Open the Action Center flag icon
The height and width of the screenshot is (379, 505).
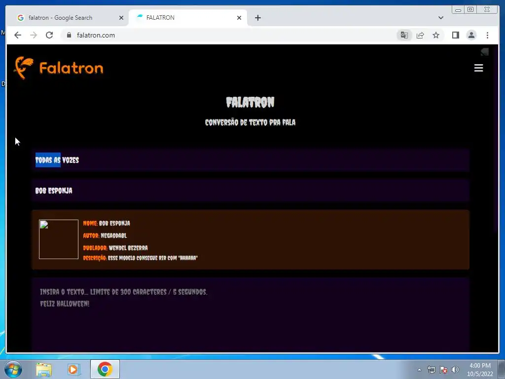443,370
